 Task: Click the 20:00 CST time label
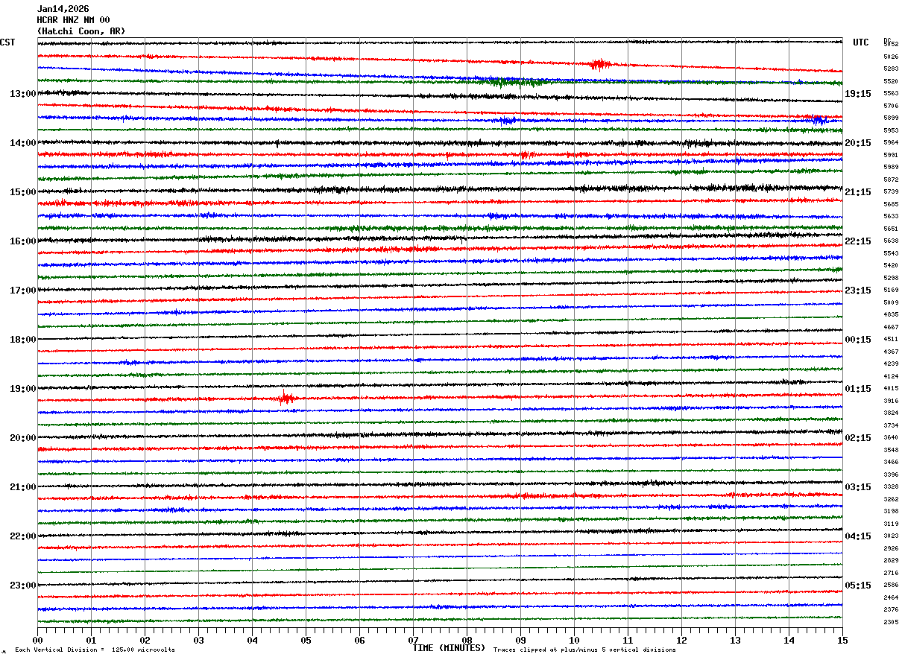click(x=22, y=438)
